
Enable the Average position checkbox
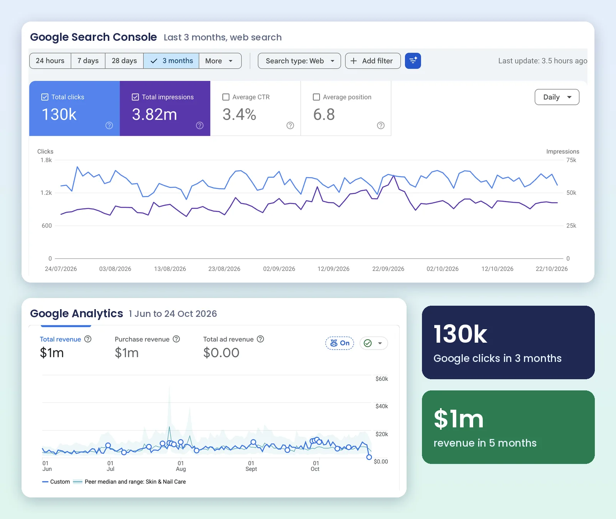click(316, 97)
